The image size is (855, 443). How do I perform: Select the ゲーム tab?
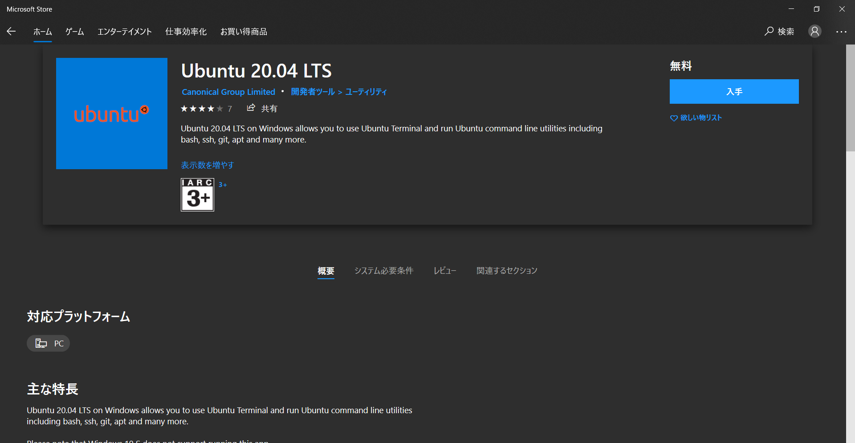(75, 32)
